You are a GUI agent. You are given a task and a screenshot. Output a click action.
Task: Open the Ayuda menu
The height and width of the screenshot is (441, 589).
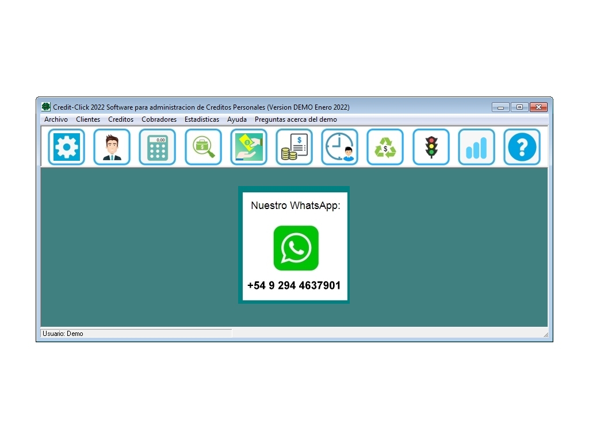[x=237, y=119]
